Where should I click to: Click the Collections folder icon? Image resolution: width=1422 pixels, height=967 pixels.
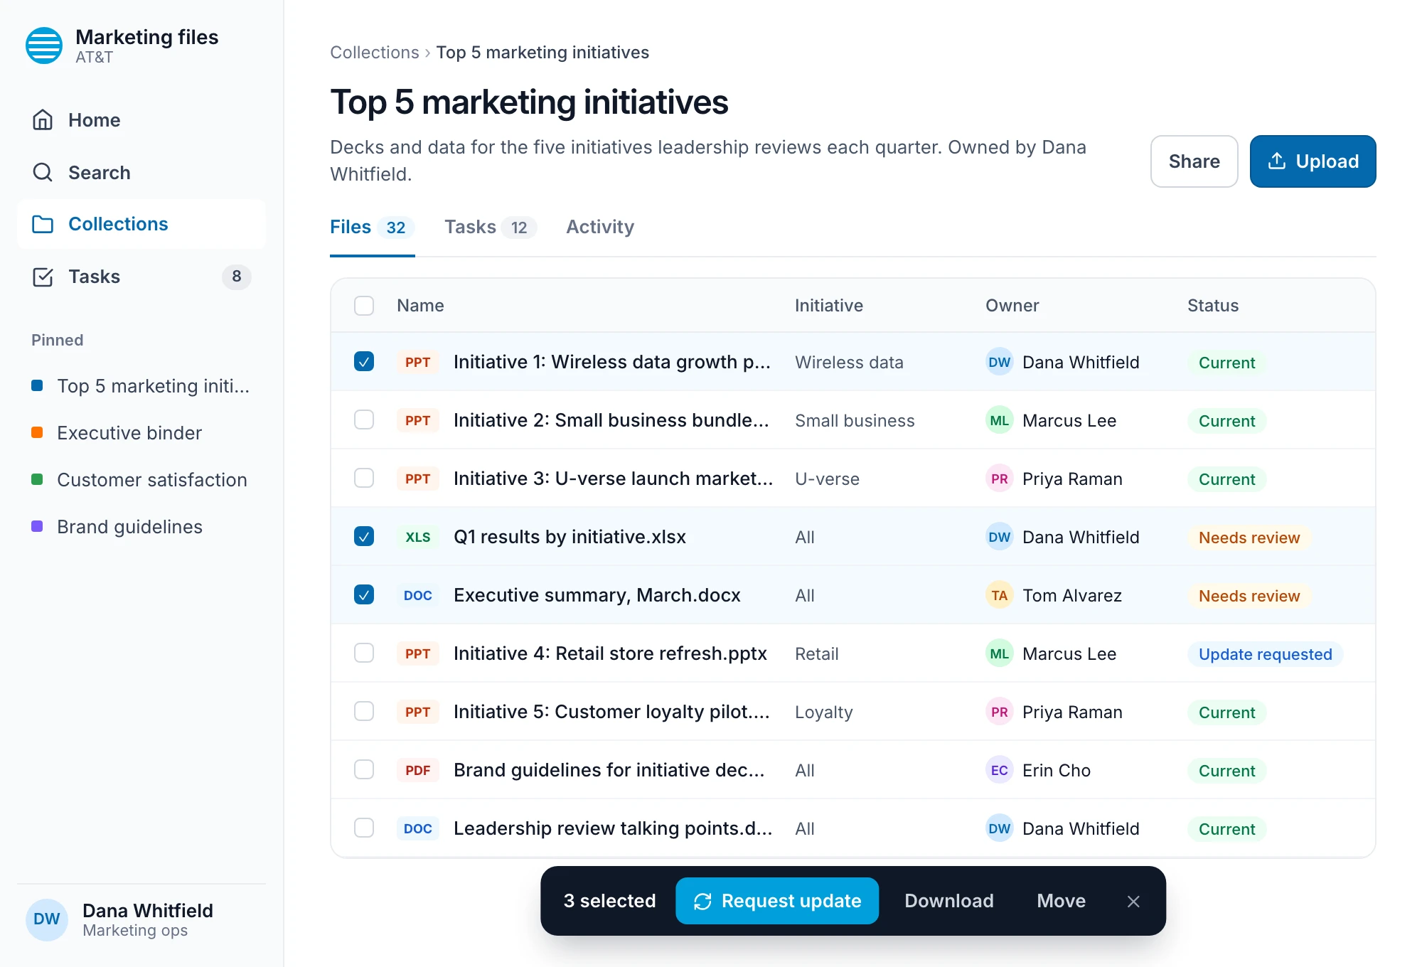click(43, 224)
